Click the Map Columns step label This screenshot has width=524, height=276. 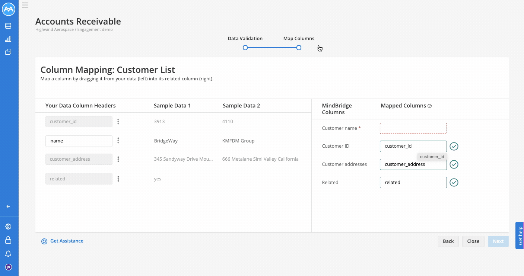pos(299,38)
